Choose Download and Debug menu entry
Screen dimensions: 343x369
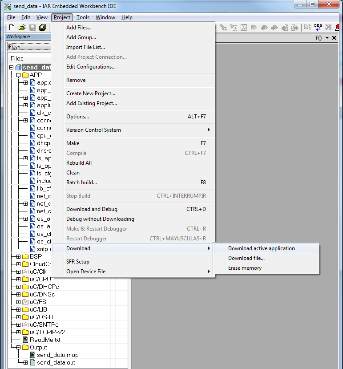(x=92, y=209)
